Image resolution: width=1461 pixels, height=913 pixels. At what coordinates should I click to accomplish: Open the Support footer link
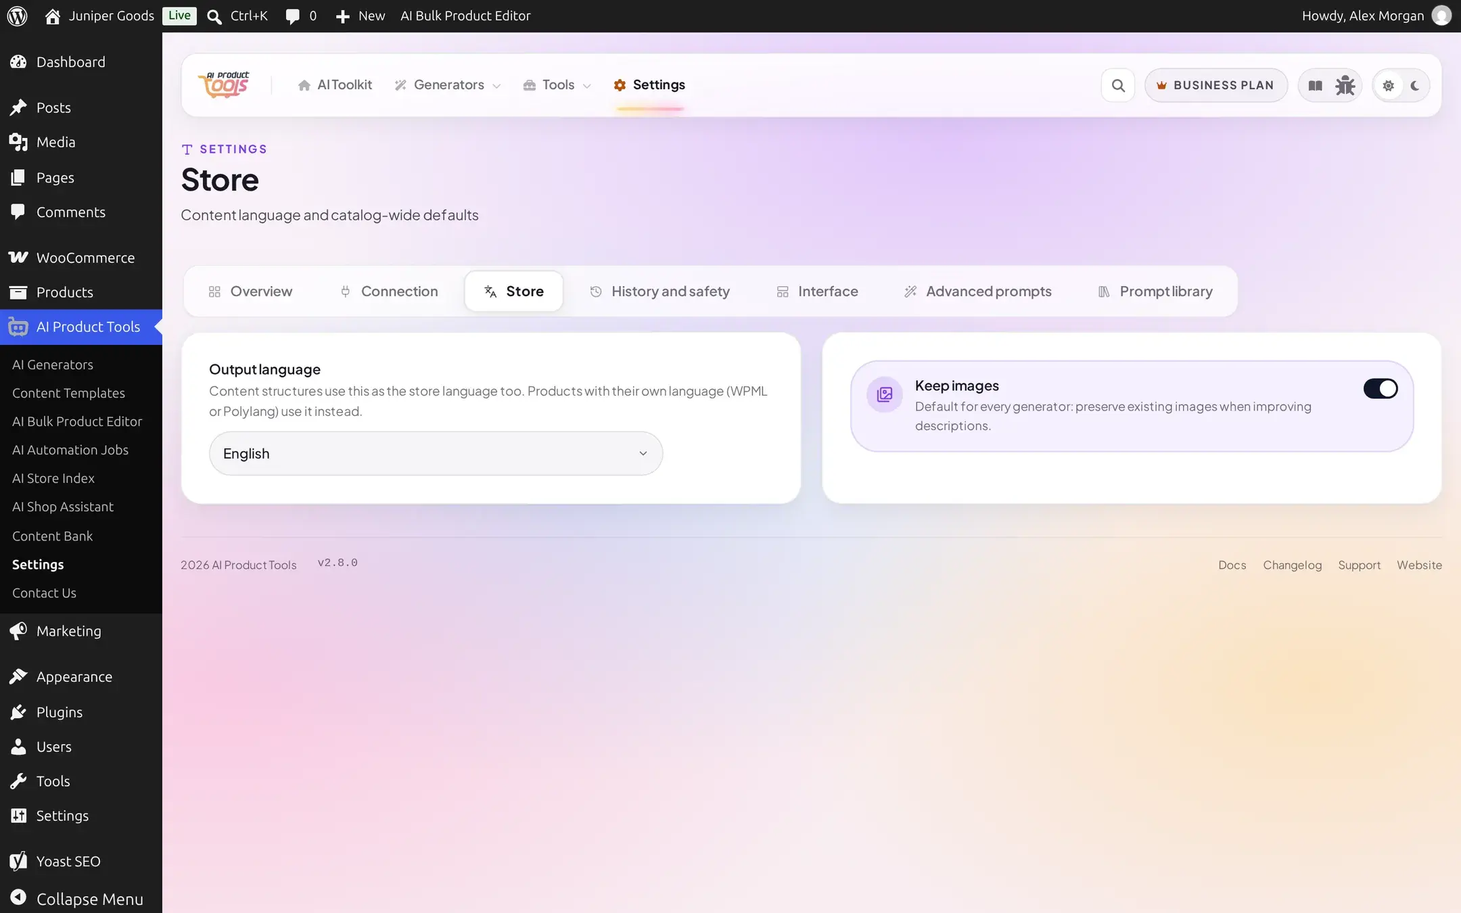point(1359,565)
